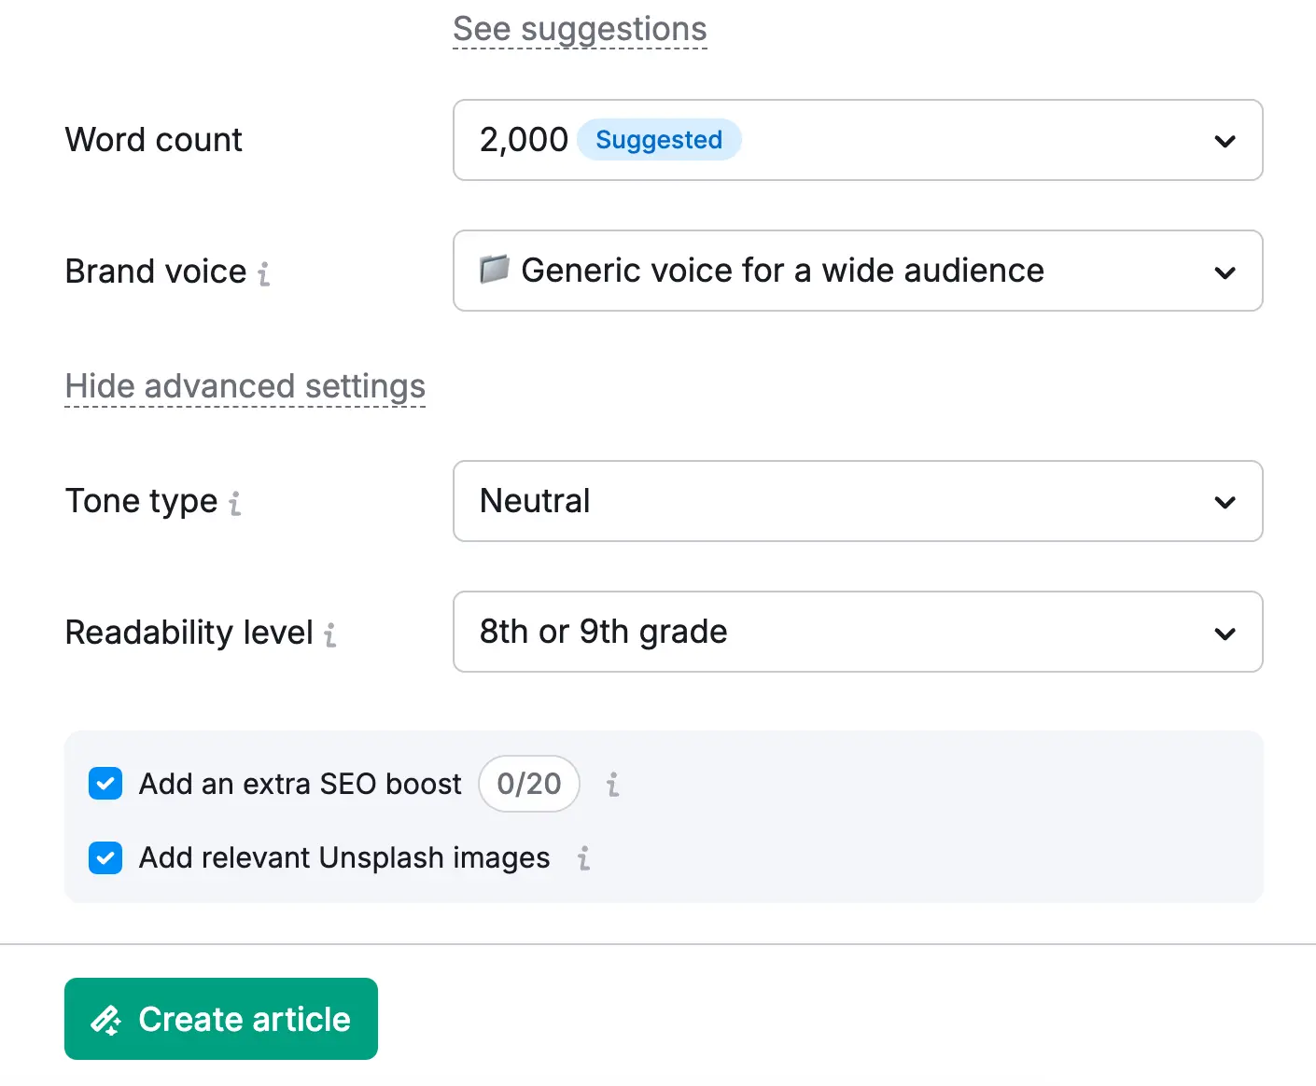Uncheck Add an extra SEO boost checkbox
This screenshot has height=1086, width=1316.
pyautogui.click(x=105, y=784)
